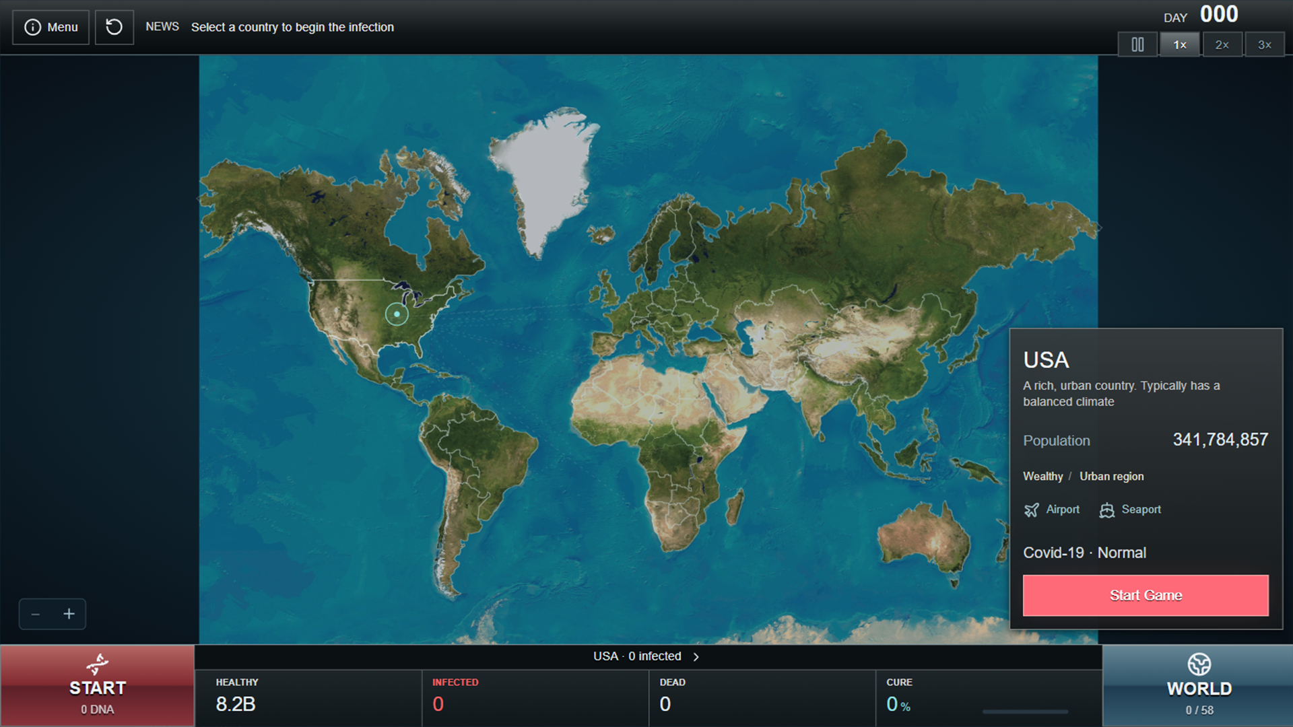The height and width of the screenshot is (727, 1293).
Task: Click the HEALTHY 8.2B stat
Action: 308,698
